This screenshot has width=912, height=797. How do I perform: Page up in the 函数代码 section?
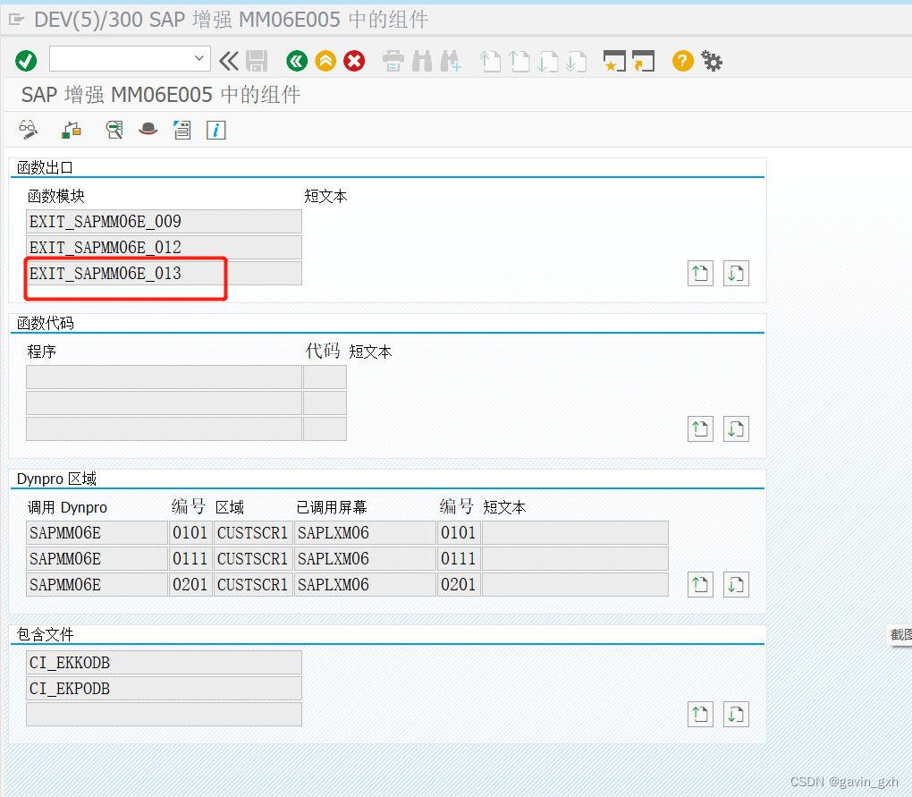point(700,429)
